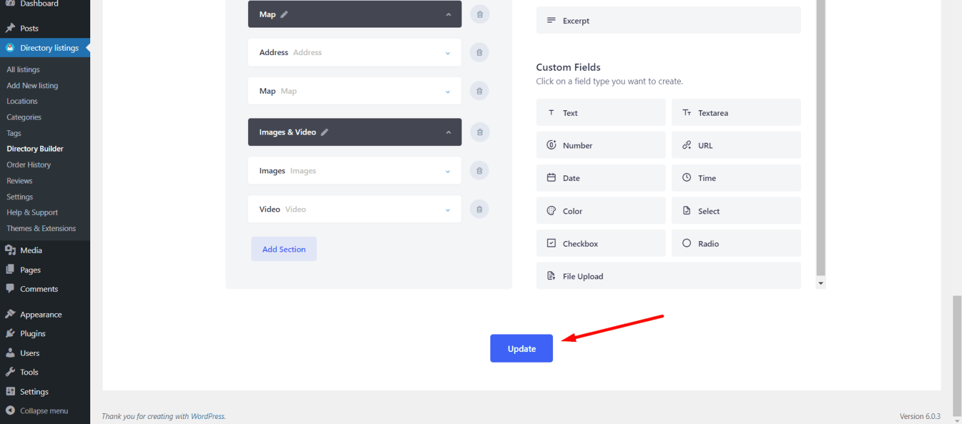962x424 pixels.
Task: Add a Color custom field
Action: [x=600, y=210]
